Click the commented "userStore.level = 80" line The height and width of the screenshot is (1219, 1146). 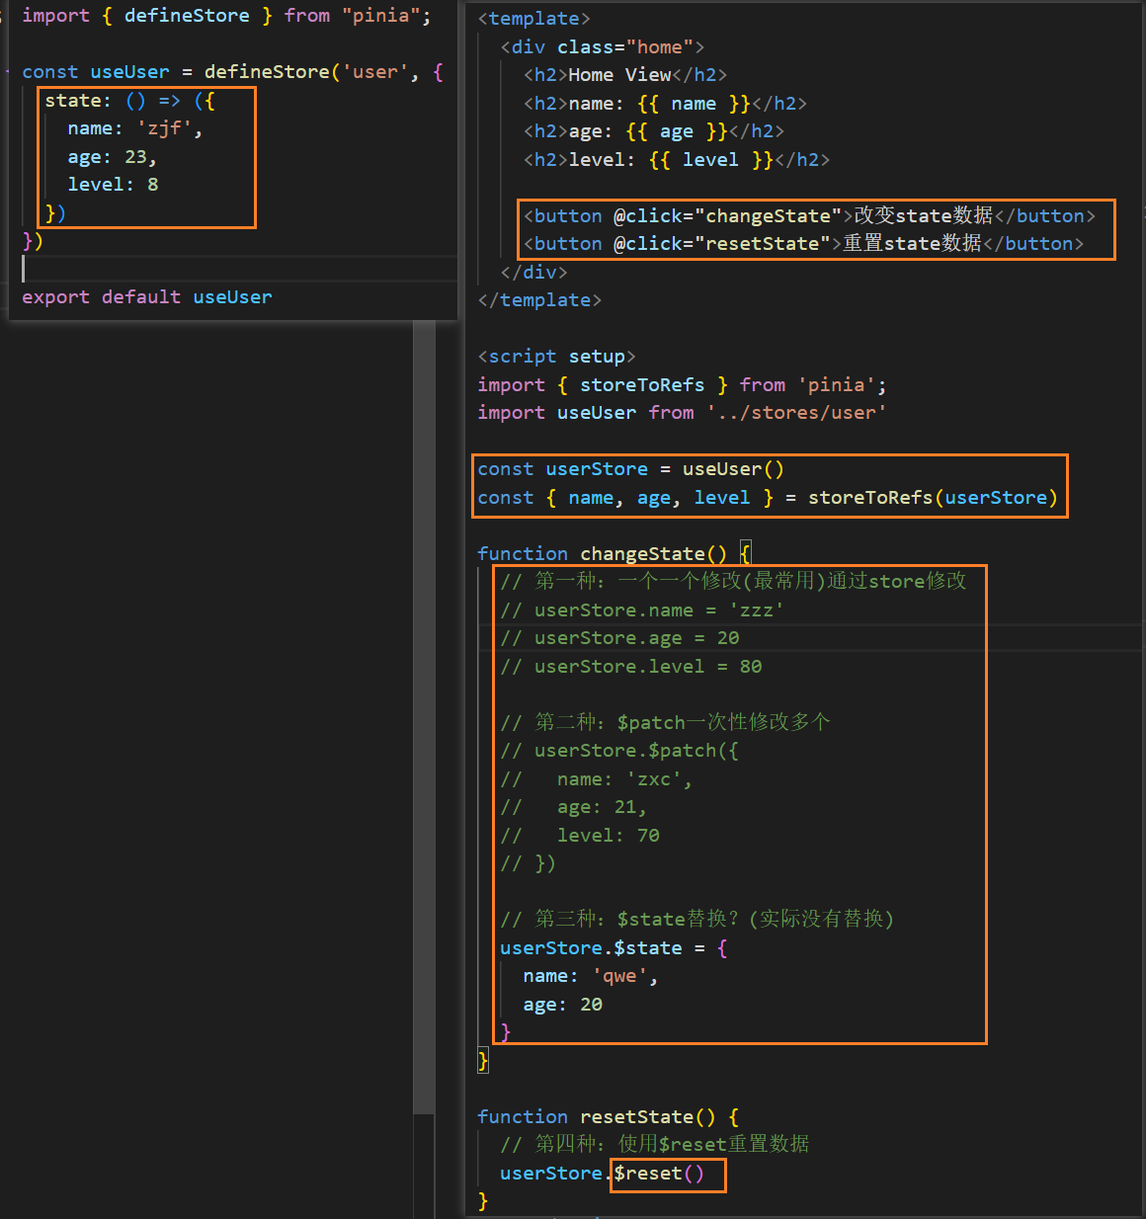pyautogui.click(x=631, y=667)
